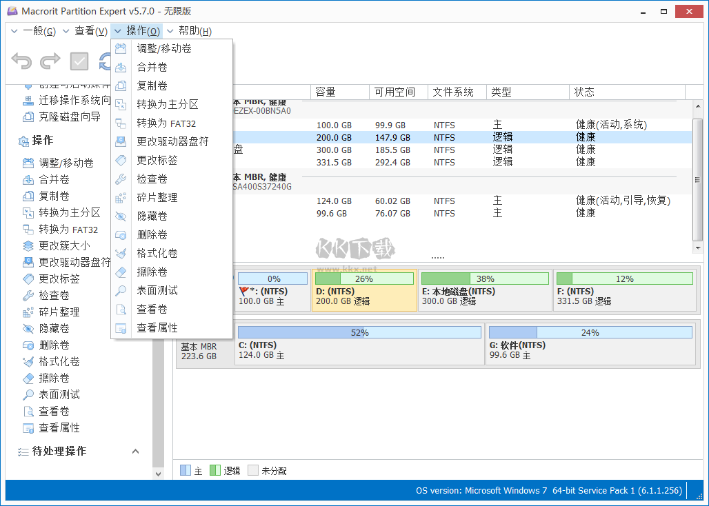
Task: Open the 一般(G) dropdown menu
Action: coord(40,30)
